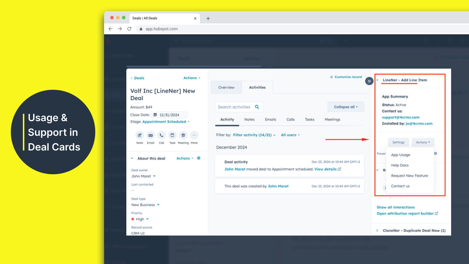Select the Calls sub-tab
Image resolution: width=469 pixels, height=264 pixels.
(x=290, y=120)
